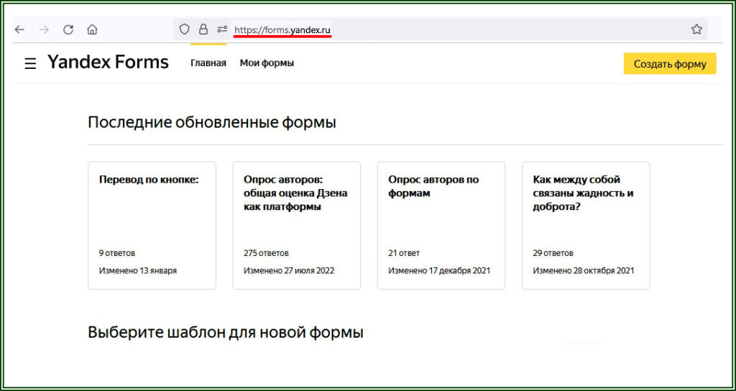Image resolution: width=736 pixels, height=391 pixels.
Task: Open the shield tracking protection icon
Action: click(185, 29)
